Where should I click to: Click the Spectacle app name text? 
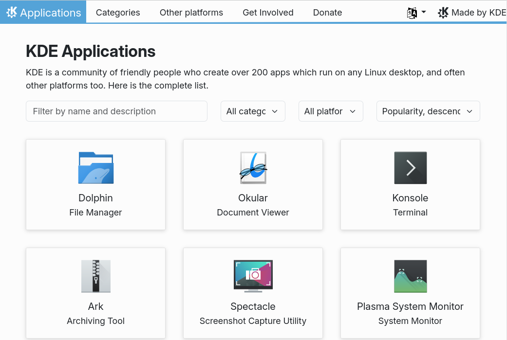tap(253, 306)
